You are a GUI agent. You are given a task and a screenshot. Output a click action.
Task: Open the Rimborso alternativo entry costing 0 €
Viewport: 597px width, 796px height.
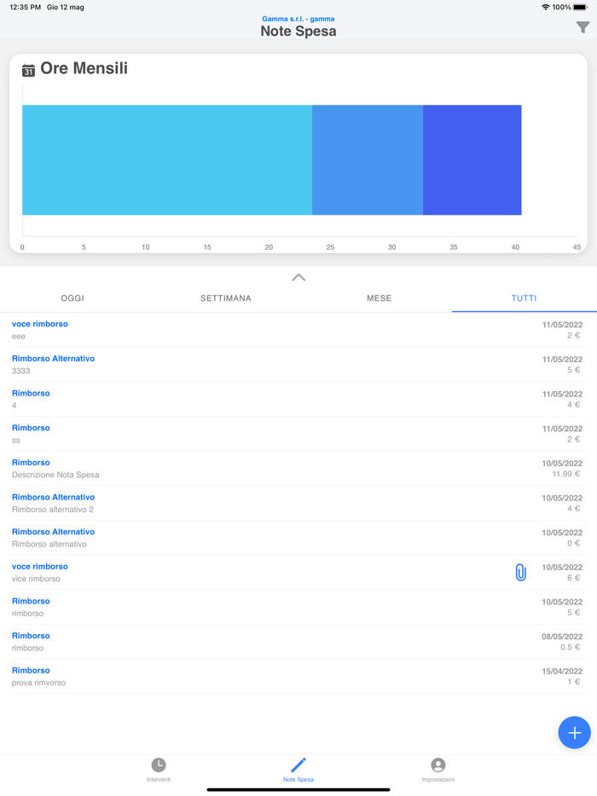(298, 538)
